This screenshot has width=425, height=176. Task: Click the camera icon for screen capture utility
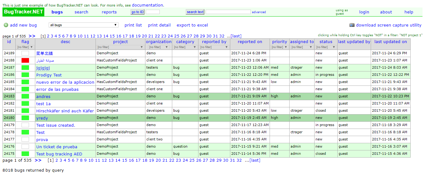click(352, 25)
